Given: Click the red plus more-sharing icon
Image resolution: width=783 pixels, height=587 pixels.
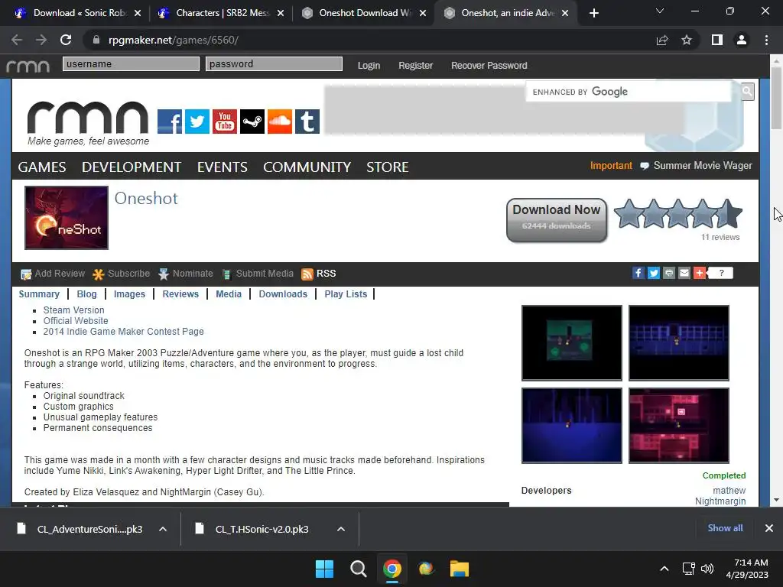Looking at the screenshot, I should 700,273.
